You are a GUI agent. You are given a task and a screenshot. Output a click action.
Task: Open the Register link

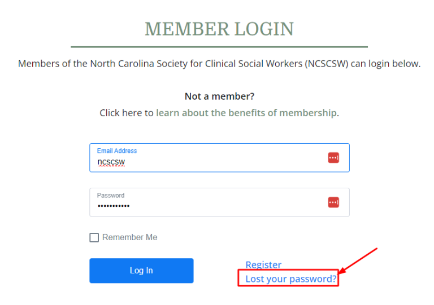coord(263,265)
